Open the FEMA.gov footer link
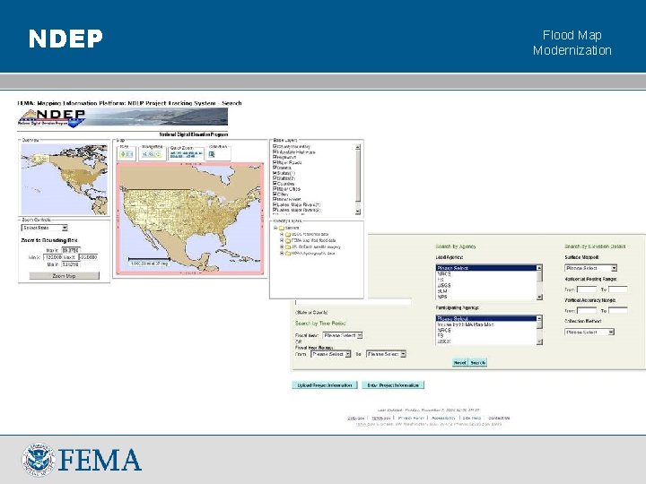The width and height of the screenshot is (646, 484). click(381, 419)
